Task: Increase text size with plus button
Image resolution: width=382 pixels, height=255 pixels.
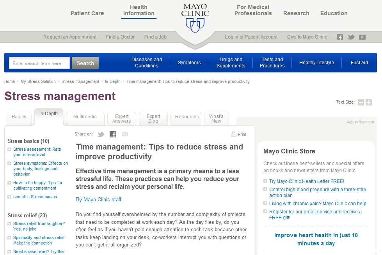Action: coord(369,102)
